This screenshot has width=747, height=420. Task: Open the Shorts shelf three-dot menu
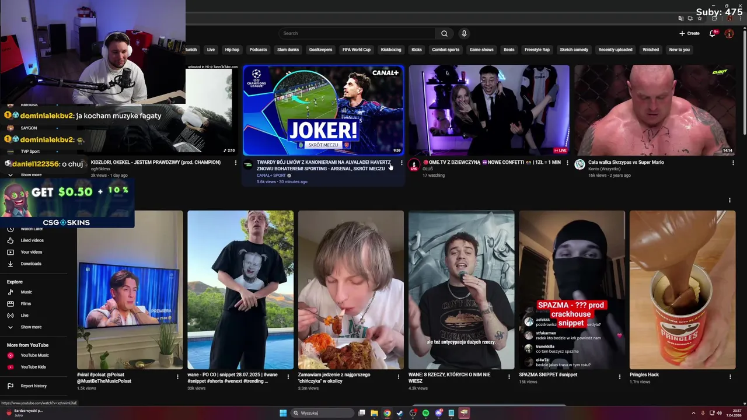point(729,200)
